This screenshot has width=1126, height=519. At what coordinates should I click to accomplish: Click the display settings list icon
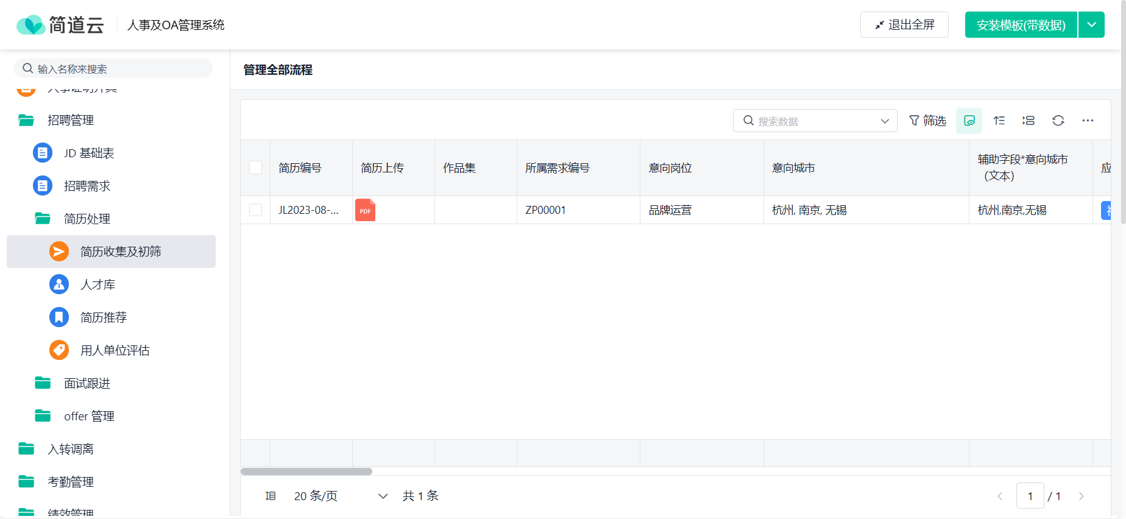1029,121
